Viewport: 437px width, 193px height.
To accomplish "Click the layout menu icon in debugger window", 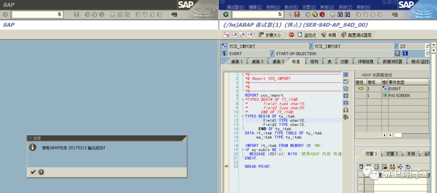I will point(395,15).
